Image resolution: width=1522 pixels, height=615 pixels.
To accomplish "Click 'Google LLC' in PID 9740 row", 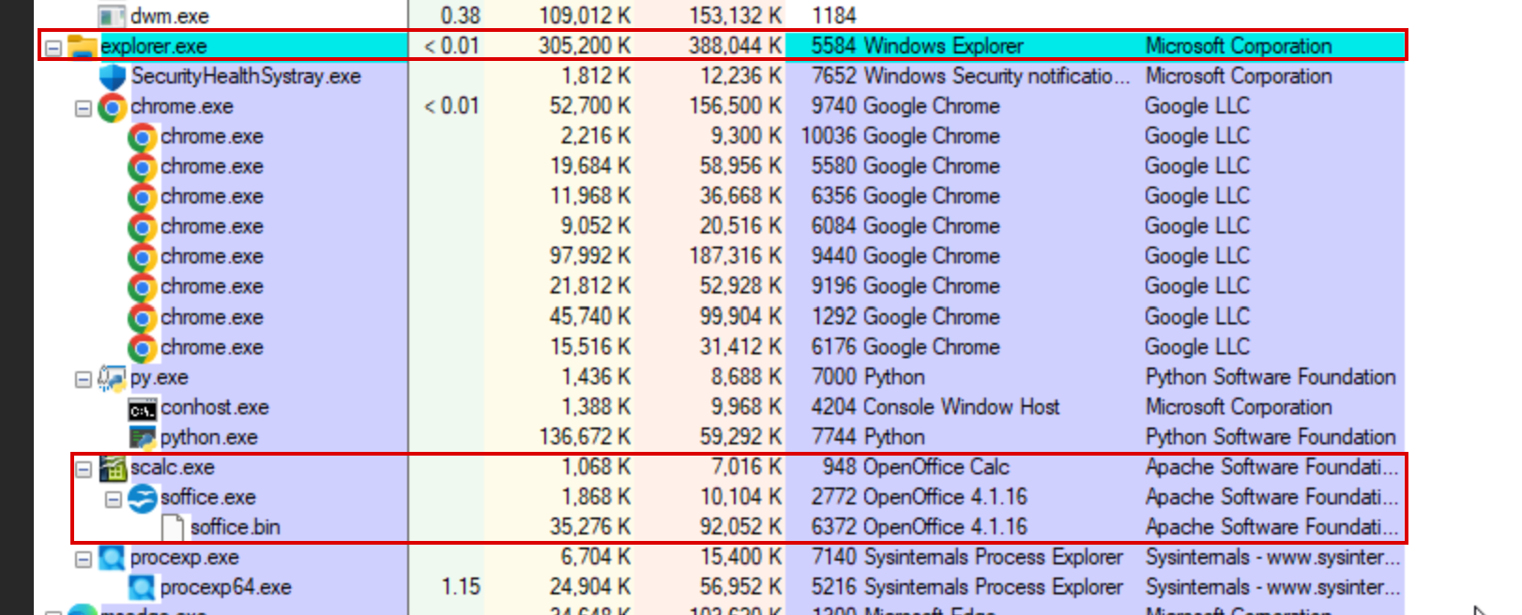I will (1197, 106).
